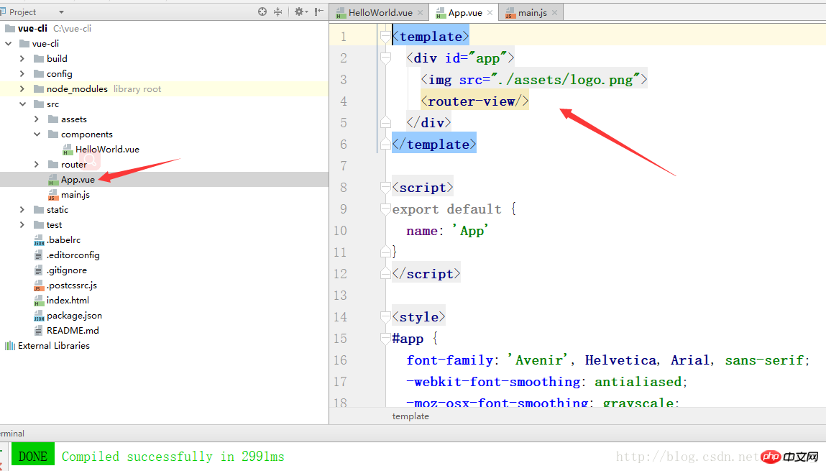Fold the #app CSS rule at line 15
Viewport: 826px width, 471px height.
click(385, 338)
